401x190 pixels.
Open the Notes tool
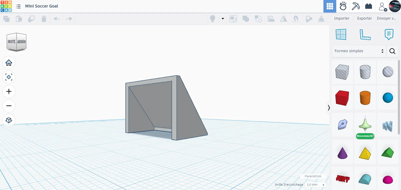click(389, 34)
